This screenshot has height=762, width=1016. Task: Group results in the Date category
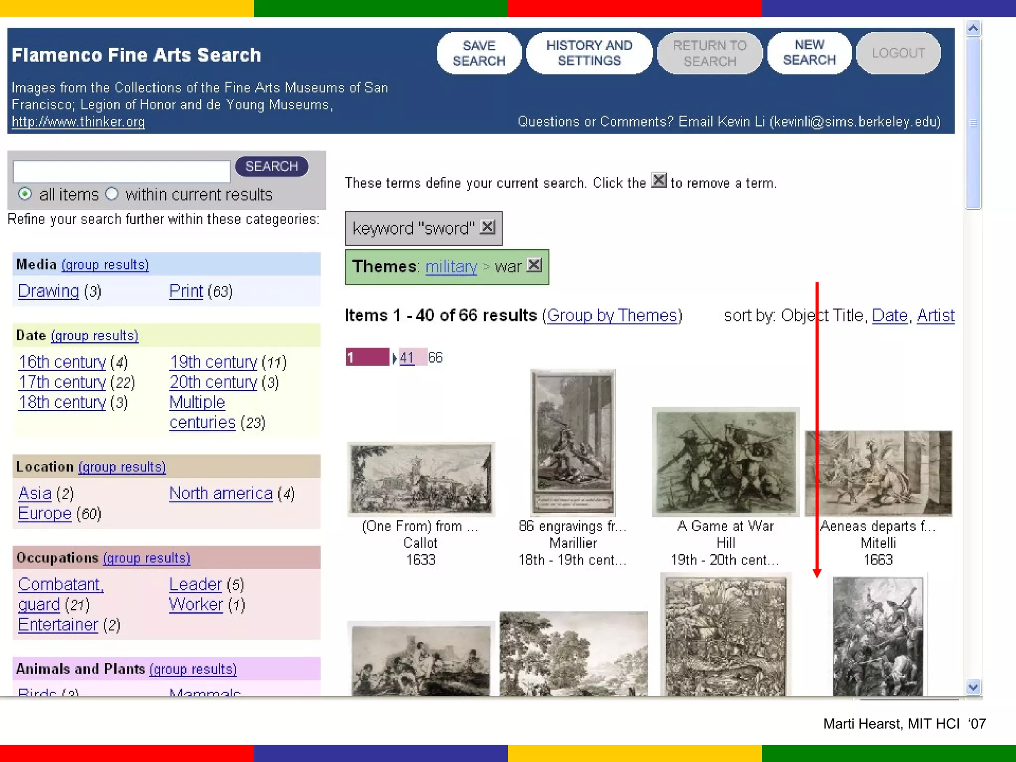94,336
